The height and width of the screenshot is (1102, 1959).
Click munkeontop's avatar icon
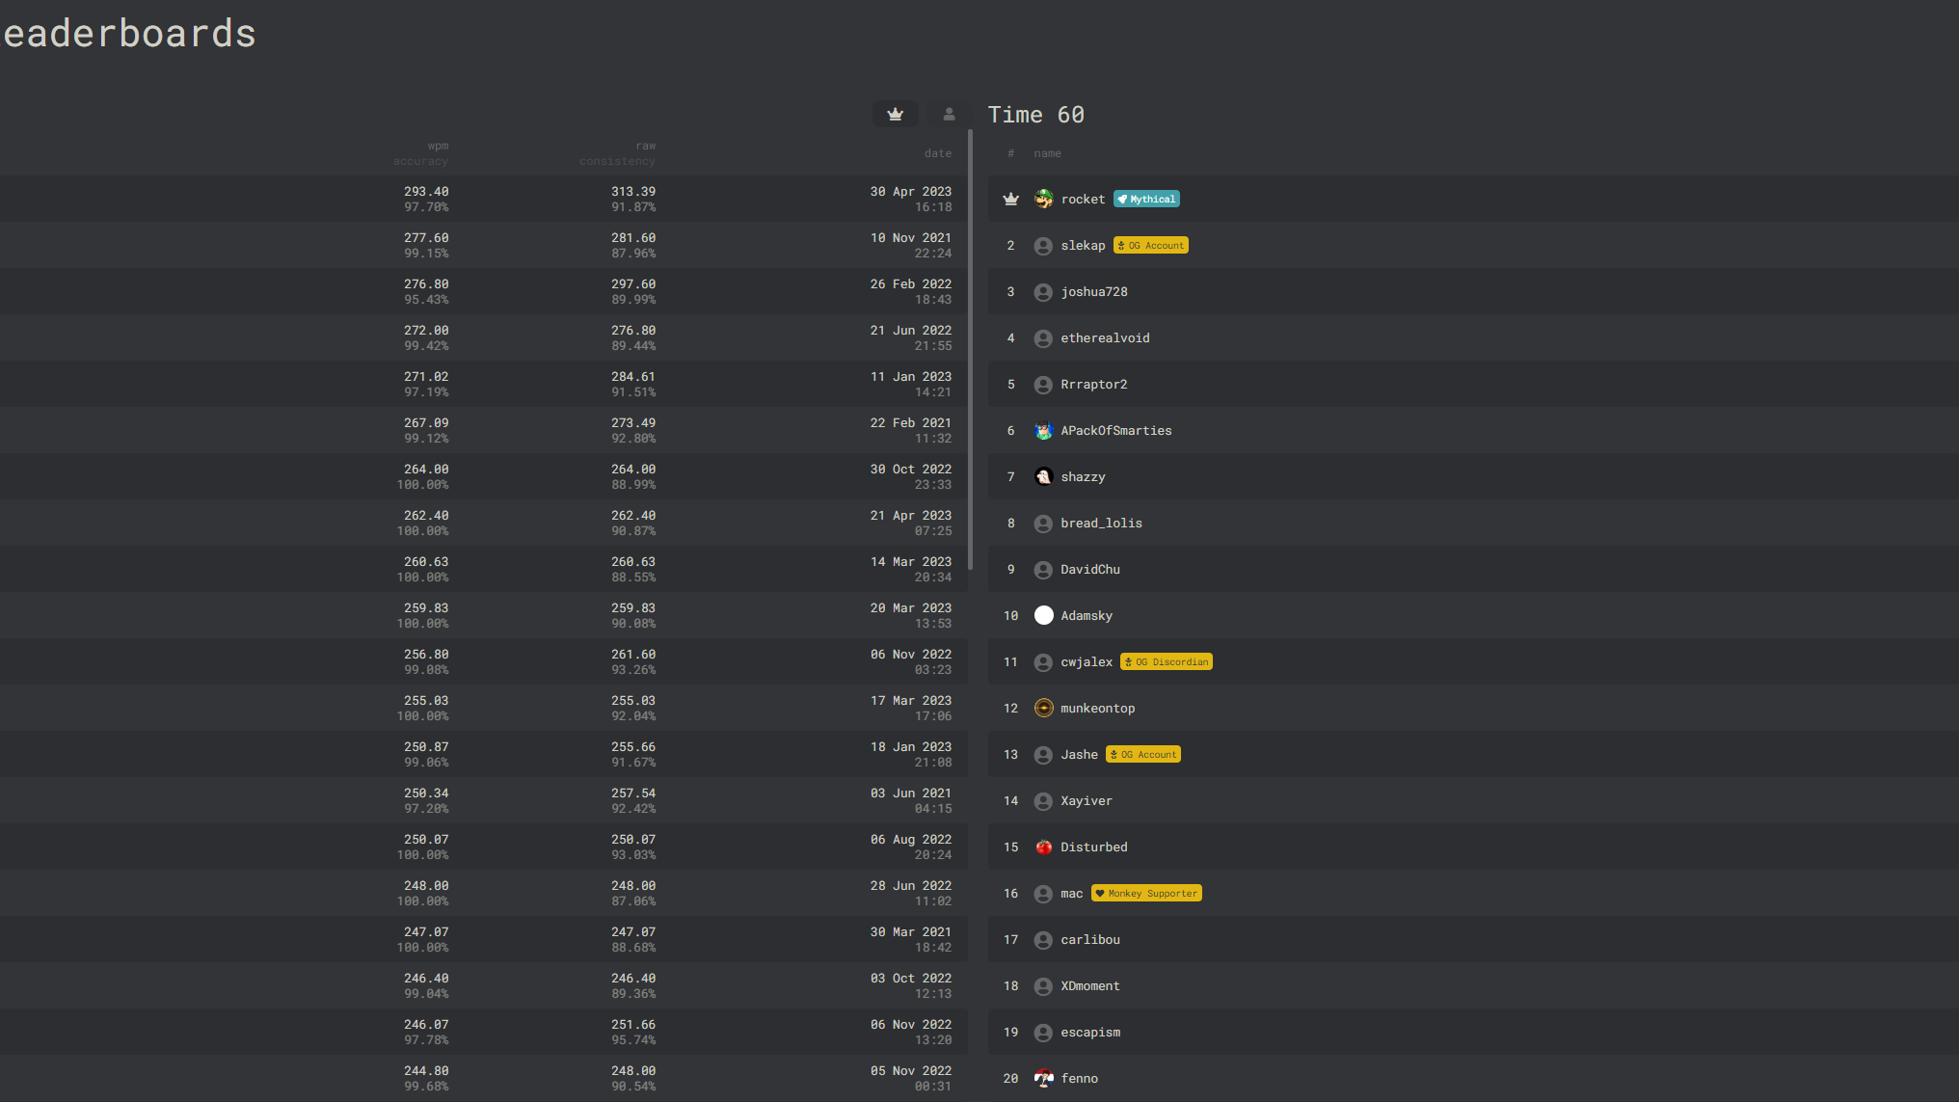1043,709
